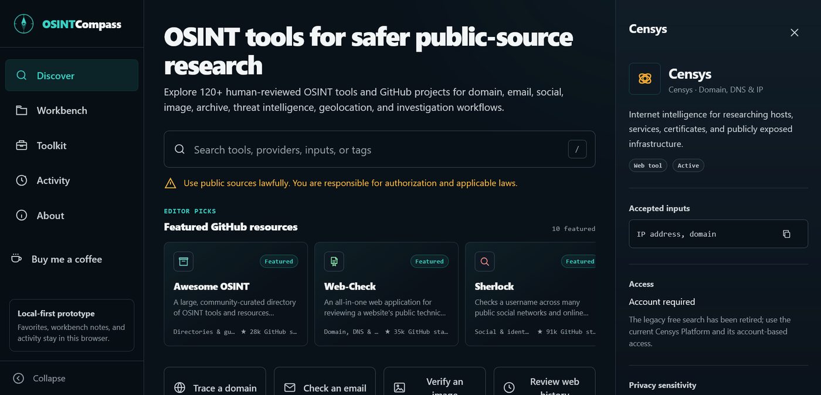The height and width of the screenshot is (395, 821).
Task: Click the OSINTCompass compass logo icon
Action: [x=23, y=24]
